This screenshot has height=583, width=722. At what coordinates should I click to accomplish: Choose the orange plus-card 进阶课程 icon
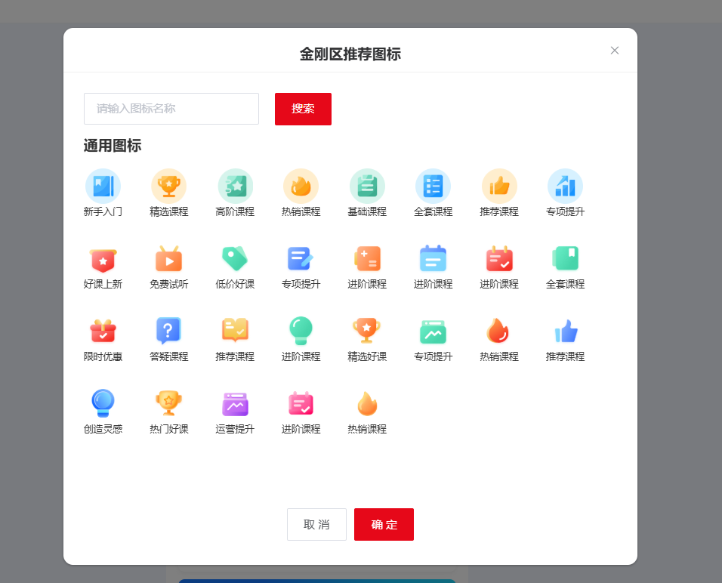point(368,259)
